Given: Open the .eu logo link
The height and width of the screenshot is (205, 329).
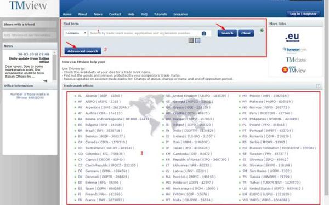Looking at the screenshot, I should [x=292, y=37].
